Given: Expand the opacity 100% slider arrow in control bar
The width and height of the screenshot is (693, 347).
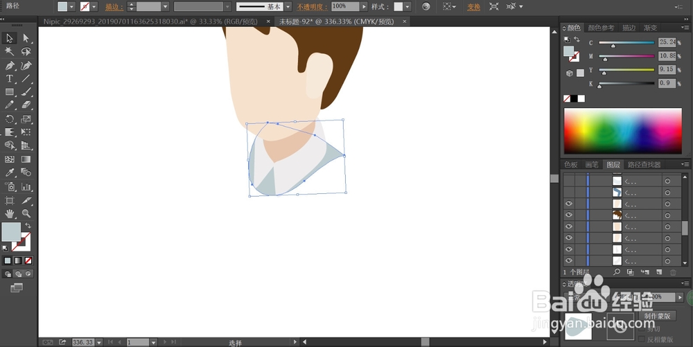Looking at the screenshot, I should (x=365, y=7).
